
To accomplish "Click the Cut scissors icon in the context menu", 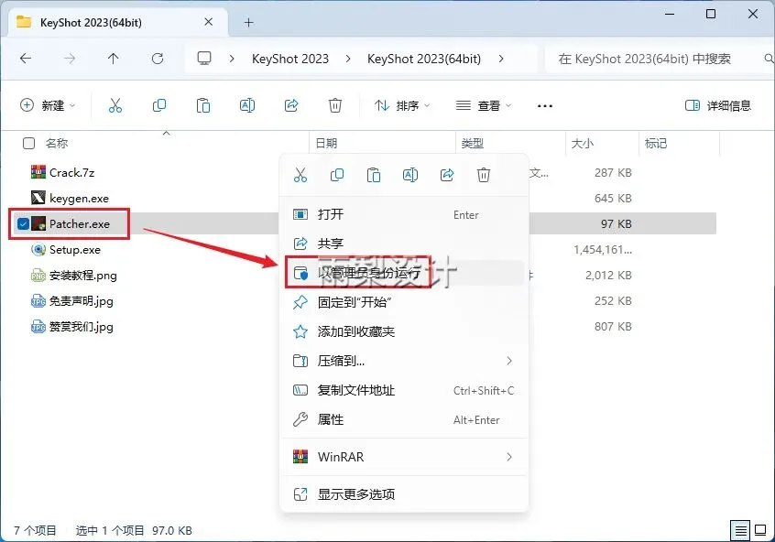I will click(x=300, y=175).
